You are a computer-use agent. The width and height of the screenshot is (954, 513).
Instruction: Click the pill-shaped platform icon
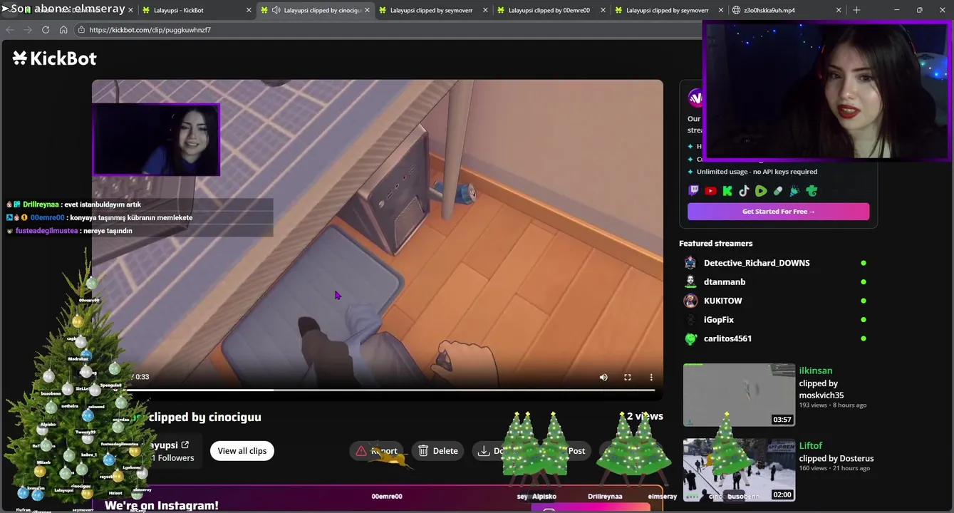[778, 191]
